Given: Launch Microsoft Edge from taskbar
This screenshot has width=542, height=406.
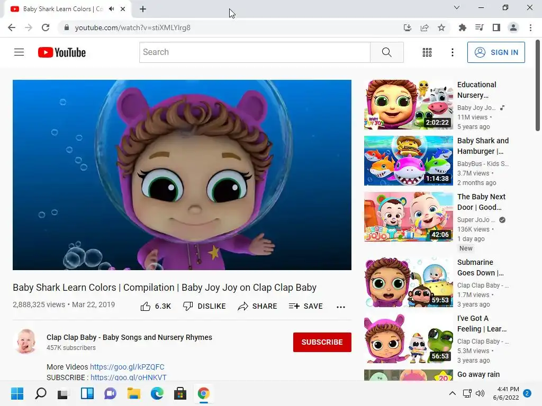Looking at the screenshot, I should (157, 393).
